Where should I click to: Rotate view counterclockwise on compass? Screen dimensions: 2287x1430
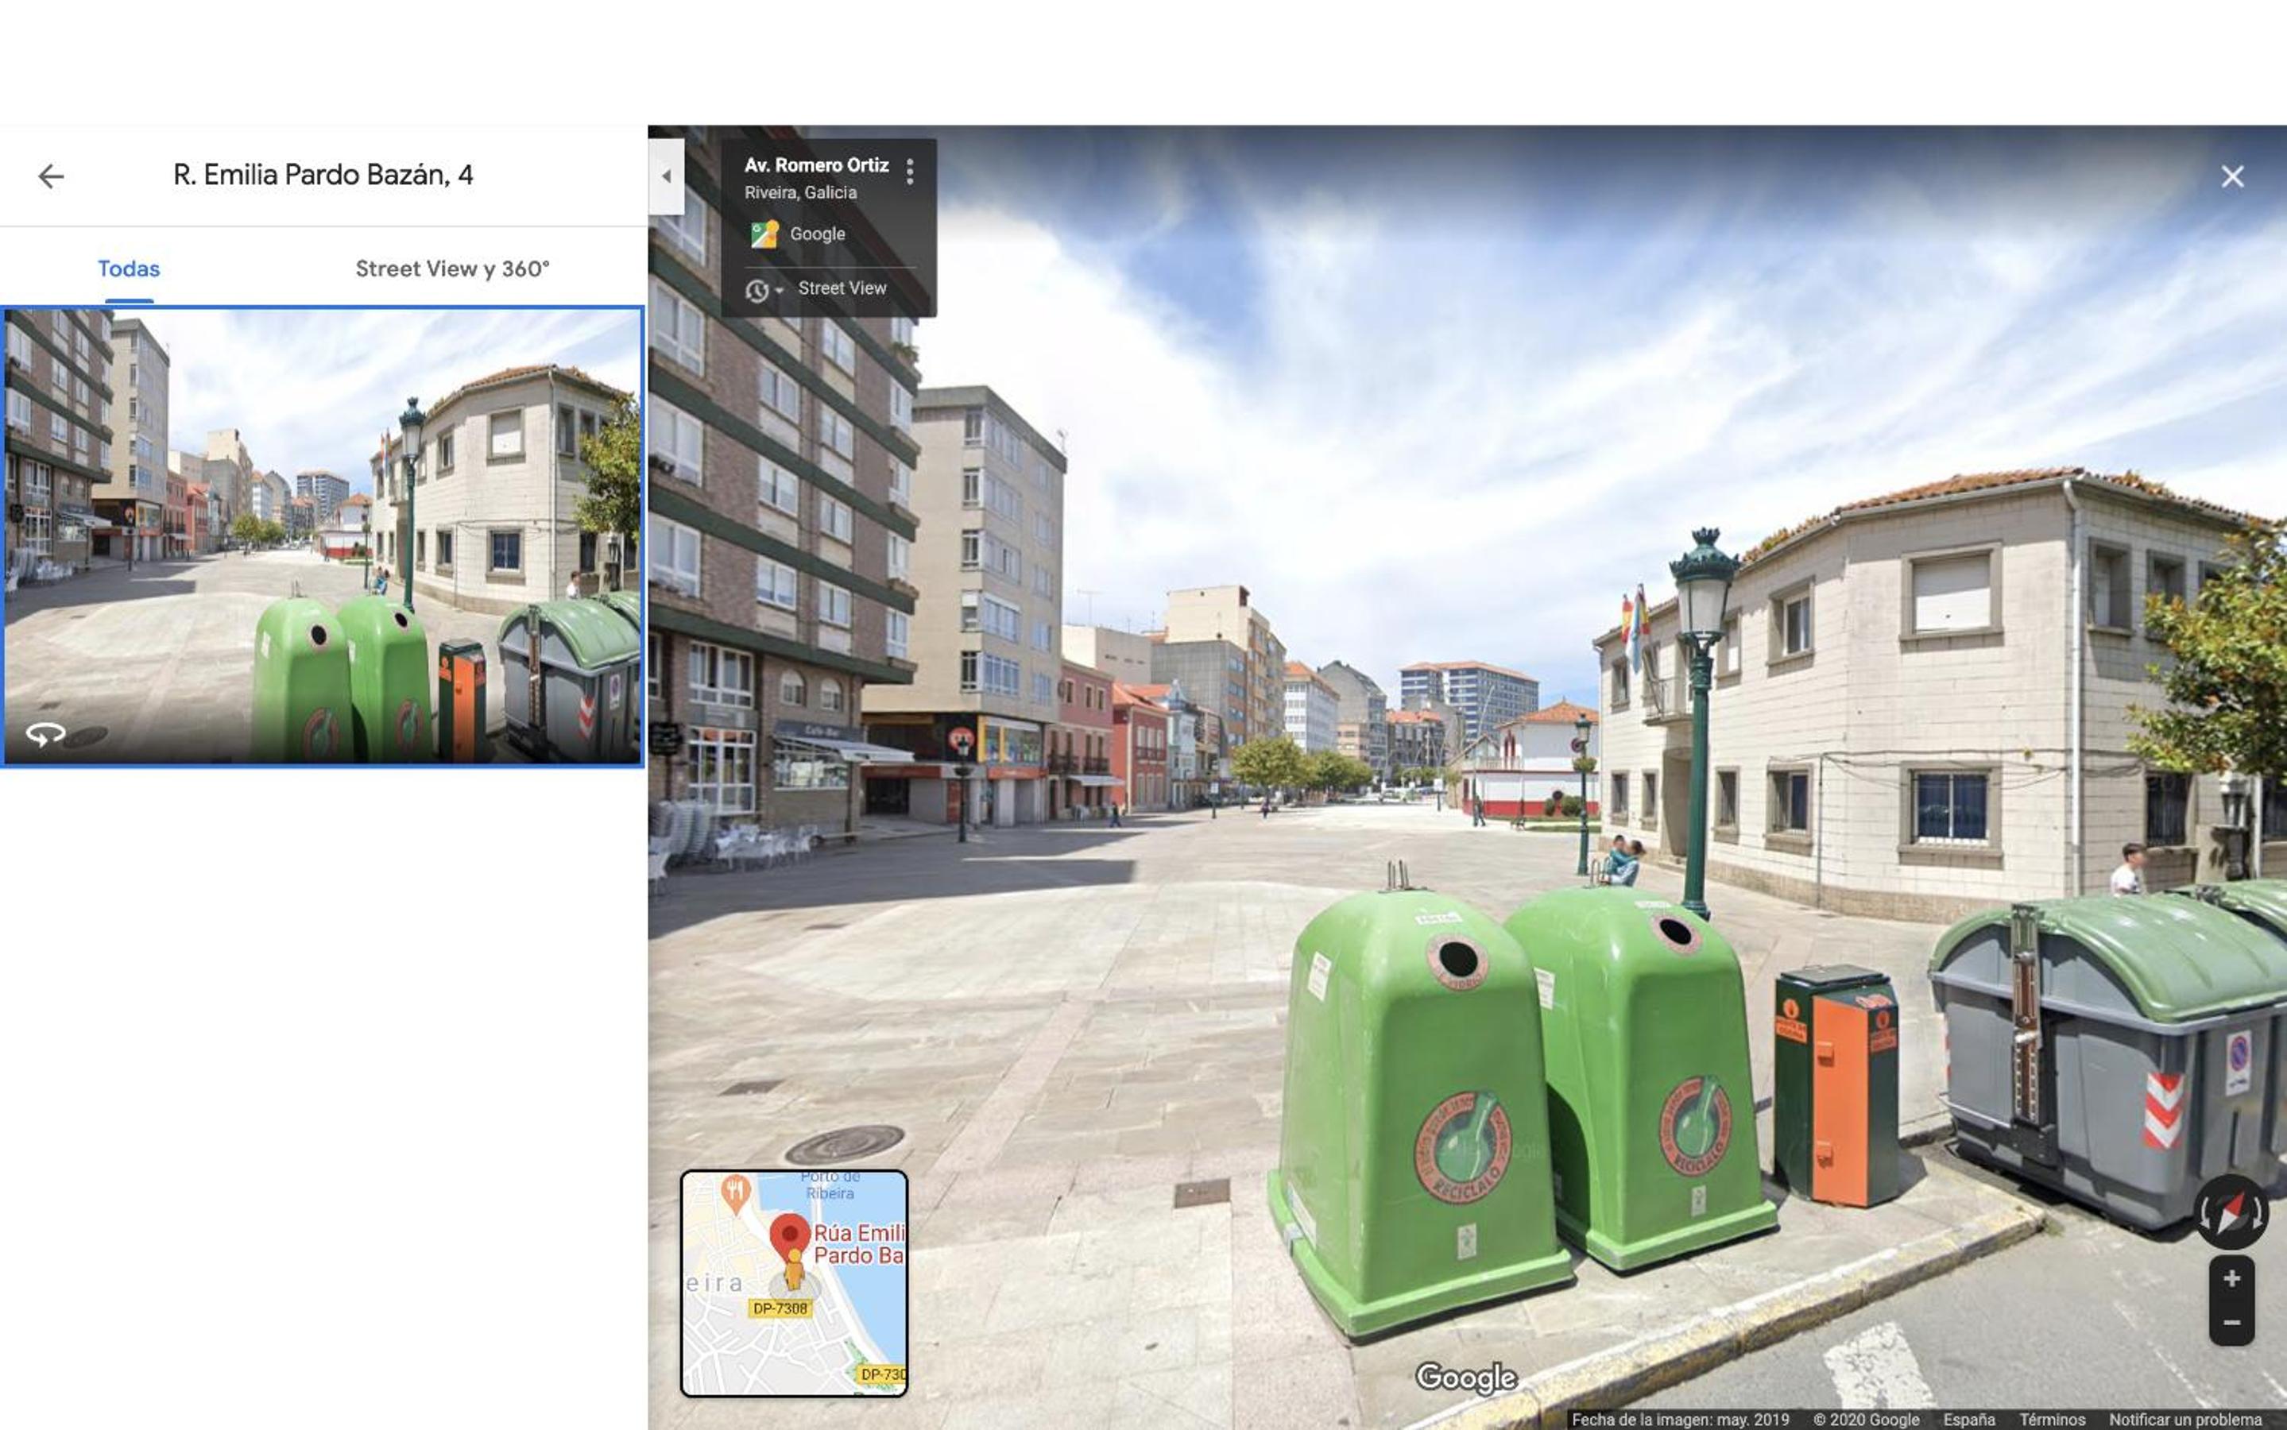tap(2204, 1213)
